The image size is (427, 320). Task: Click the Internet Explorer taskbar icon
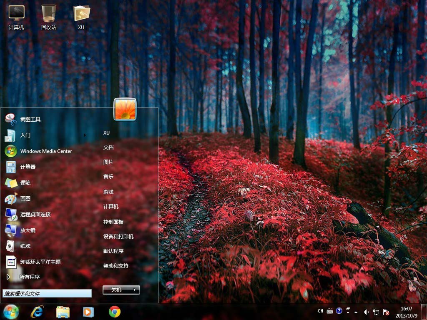pos(37,311)
